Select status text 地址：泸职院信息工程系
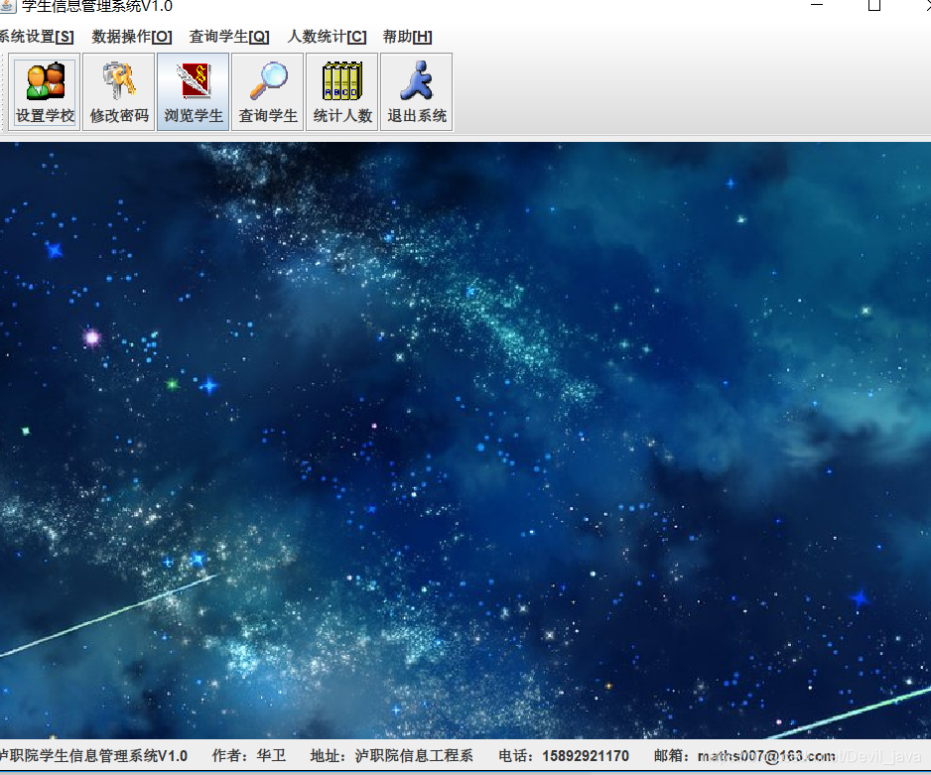The width and height of the screenshot is (931, 775). 391,756
